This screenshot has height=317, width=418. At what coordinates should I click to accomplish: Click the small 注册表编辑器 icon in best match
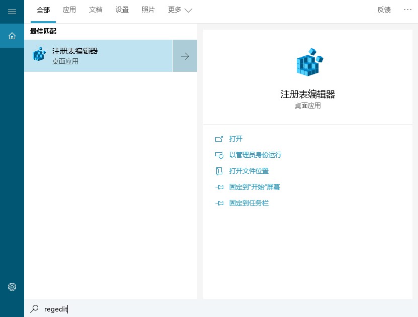[x=39, y=55]
